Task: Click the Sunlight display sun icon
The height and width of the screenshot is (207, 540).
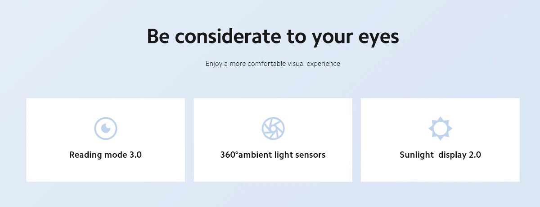Action: pyautogui.click(x=440, y=129)
